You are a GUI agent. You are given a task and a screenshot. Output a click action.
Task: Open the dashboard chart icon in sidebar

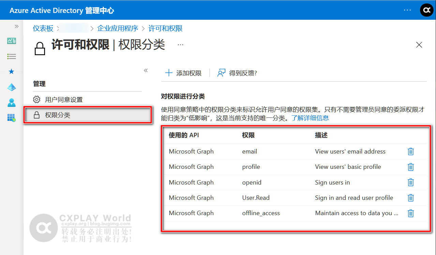click(x=12, y=41)
